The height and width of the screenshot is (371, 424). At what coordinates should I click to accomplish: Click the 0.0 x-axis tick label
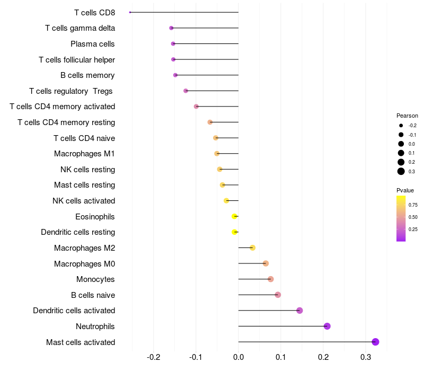(x=238, y=358)
